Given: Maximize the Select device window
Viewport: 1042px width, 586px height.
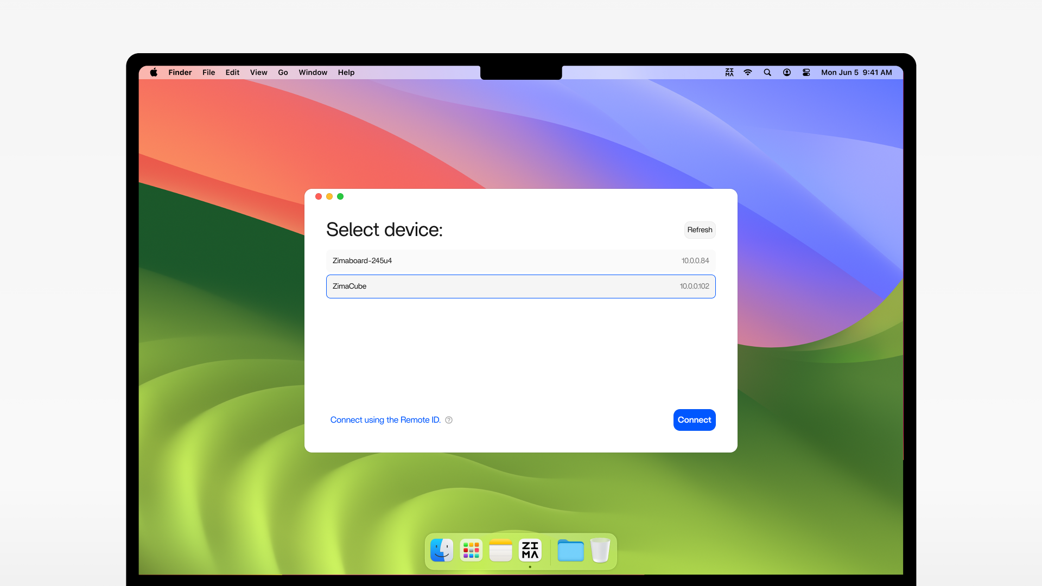Looking at the screenshot, I should tap(340, 196).
